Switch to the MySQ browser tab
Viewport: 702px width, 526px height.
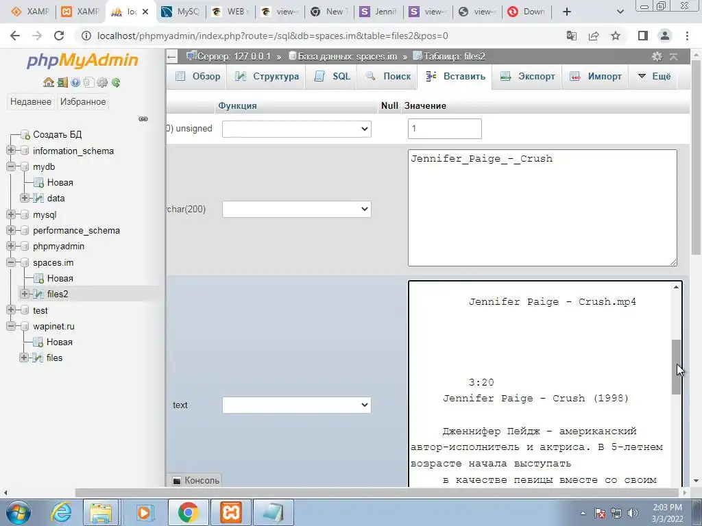(x=180, y=12)
